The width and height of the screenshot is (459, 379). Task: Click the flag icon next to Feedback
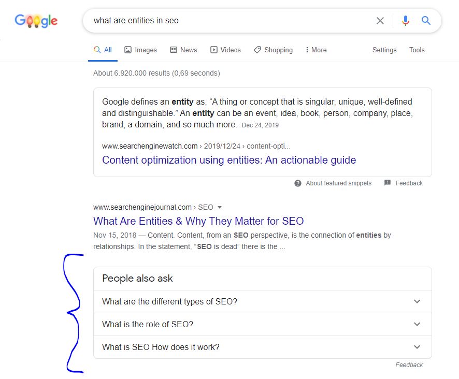(x=388, y=183)
